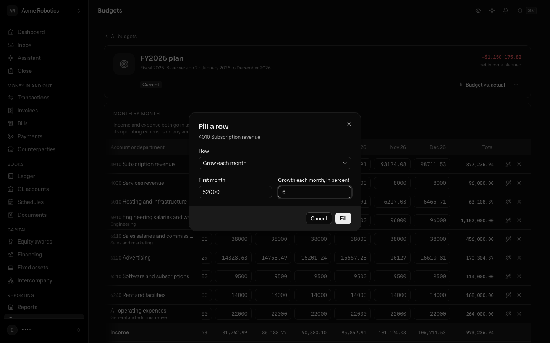Click the Dec 26 column header
550x343 pixels.
click(438, 147)
